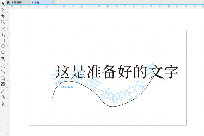Switch to 未命名 -1* document tab

[37, 2]
